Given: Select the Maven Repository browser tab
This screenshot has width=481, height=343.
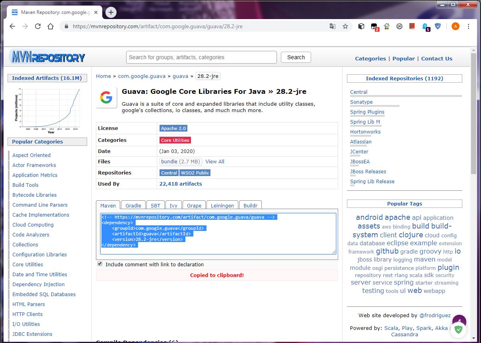Looking at the screenshot, I should coord(54,12).
